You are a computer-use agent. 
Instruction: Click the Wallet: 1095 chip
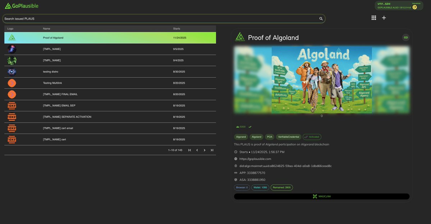click(260, 187)
